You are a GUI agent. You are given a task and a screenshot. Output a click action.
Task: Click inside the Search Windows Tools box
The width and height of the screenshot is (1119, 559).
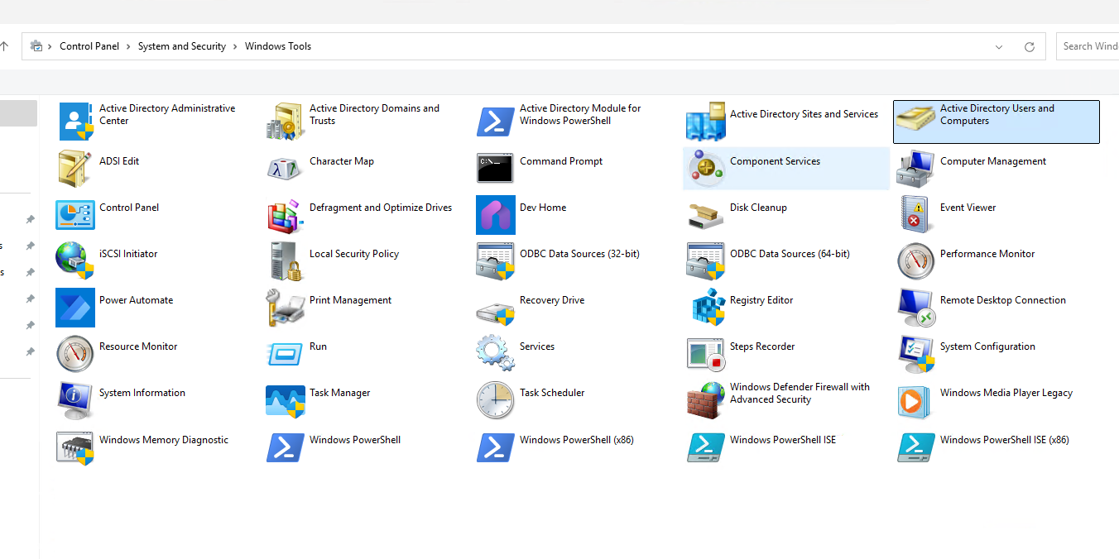[1093, 46]
